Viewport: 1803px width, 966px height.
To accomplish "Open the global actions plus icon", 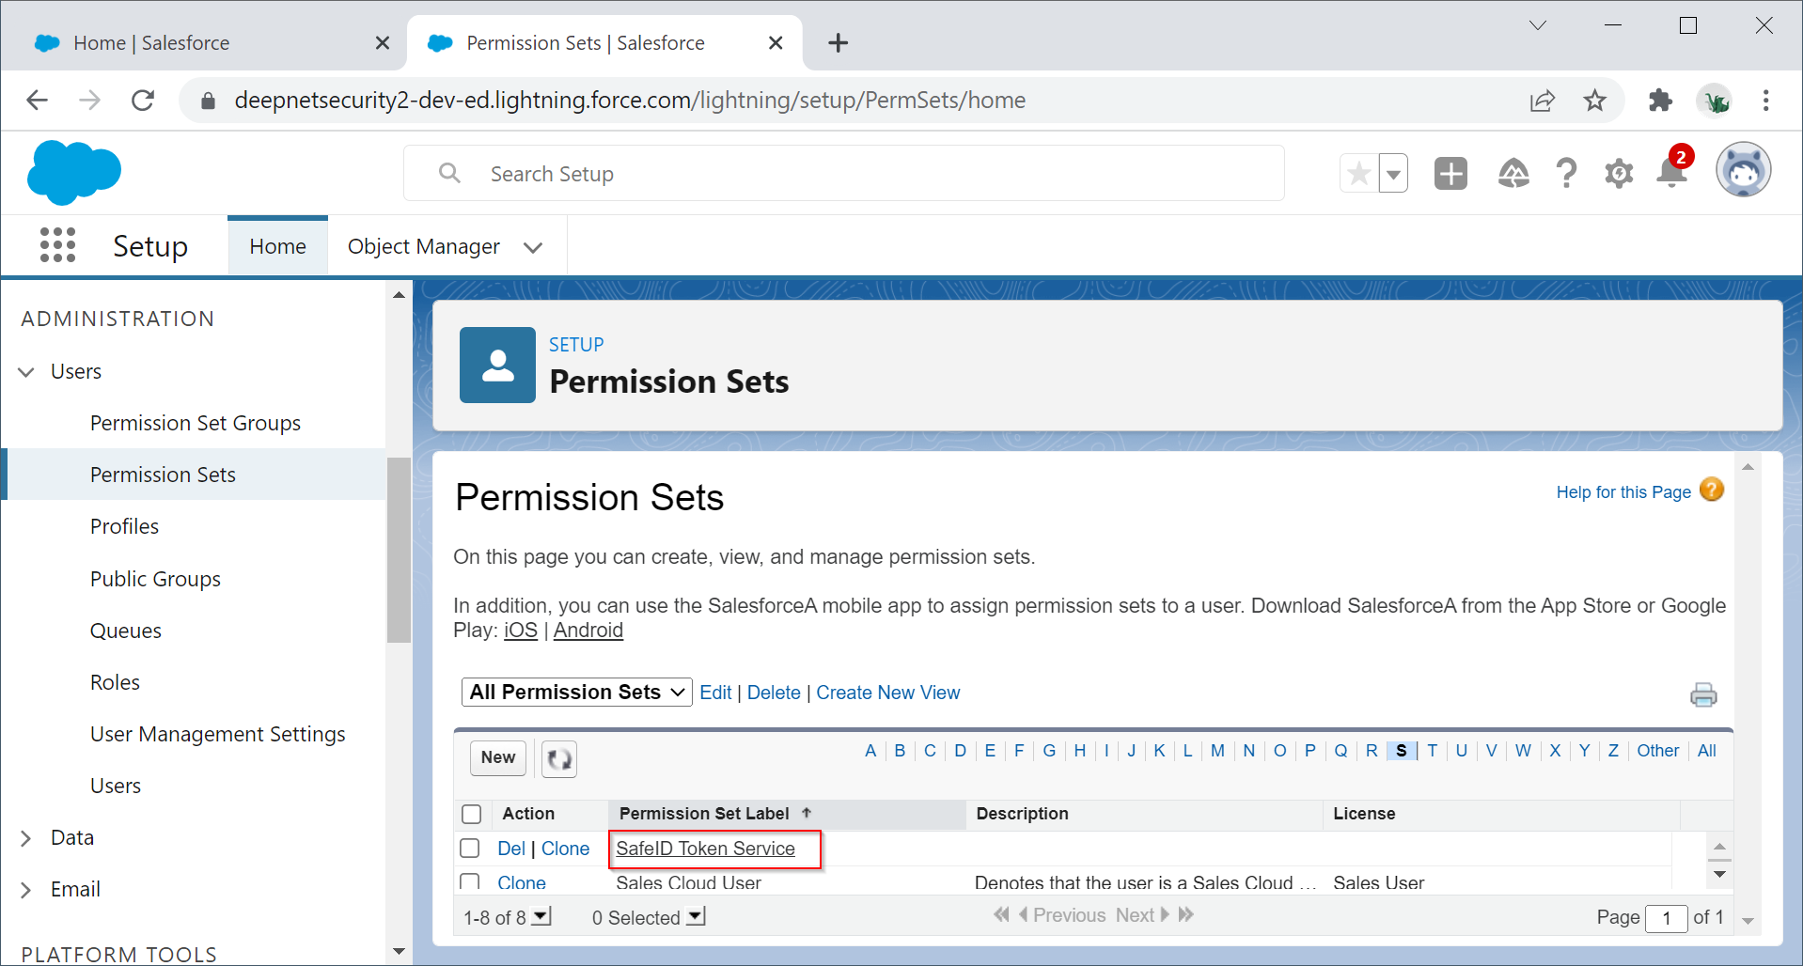I will 1450,174.
